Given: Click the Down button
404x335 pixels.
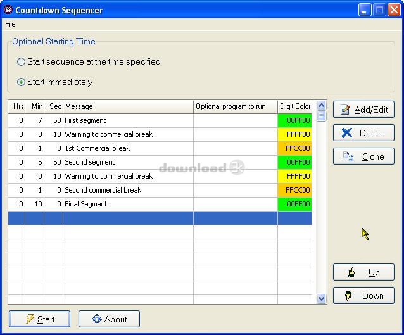Looking at the screenshot, I should coord(363,296).
